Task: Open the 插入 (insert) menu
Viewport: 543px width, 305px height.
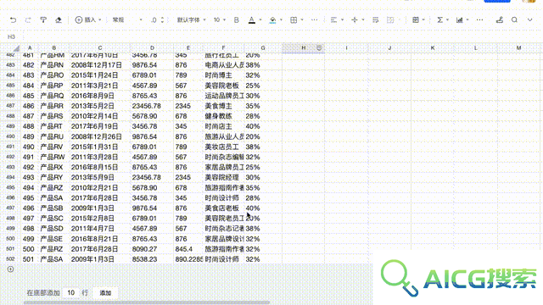Action: pyautogui.click(x=88, y=20)
